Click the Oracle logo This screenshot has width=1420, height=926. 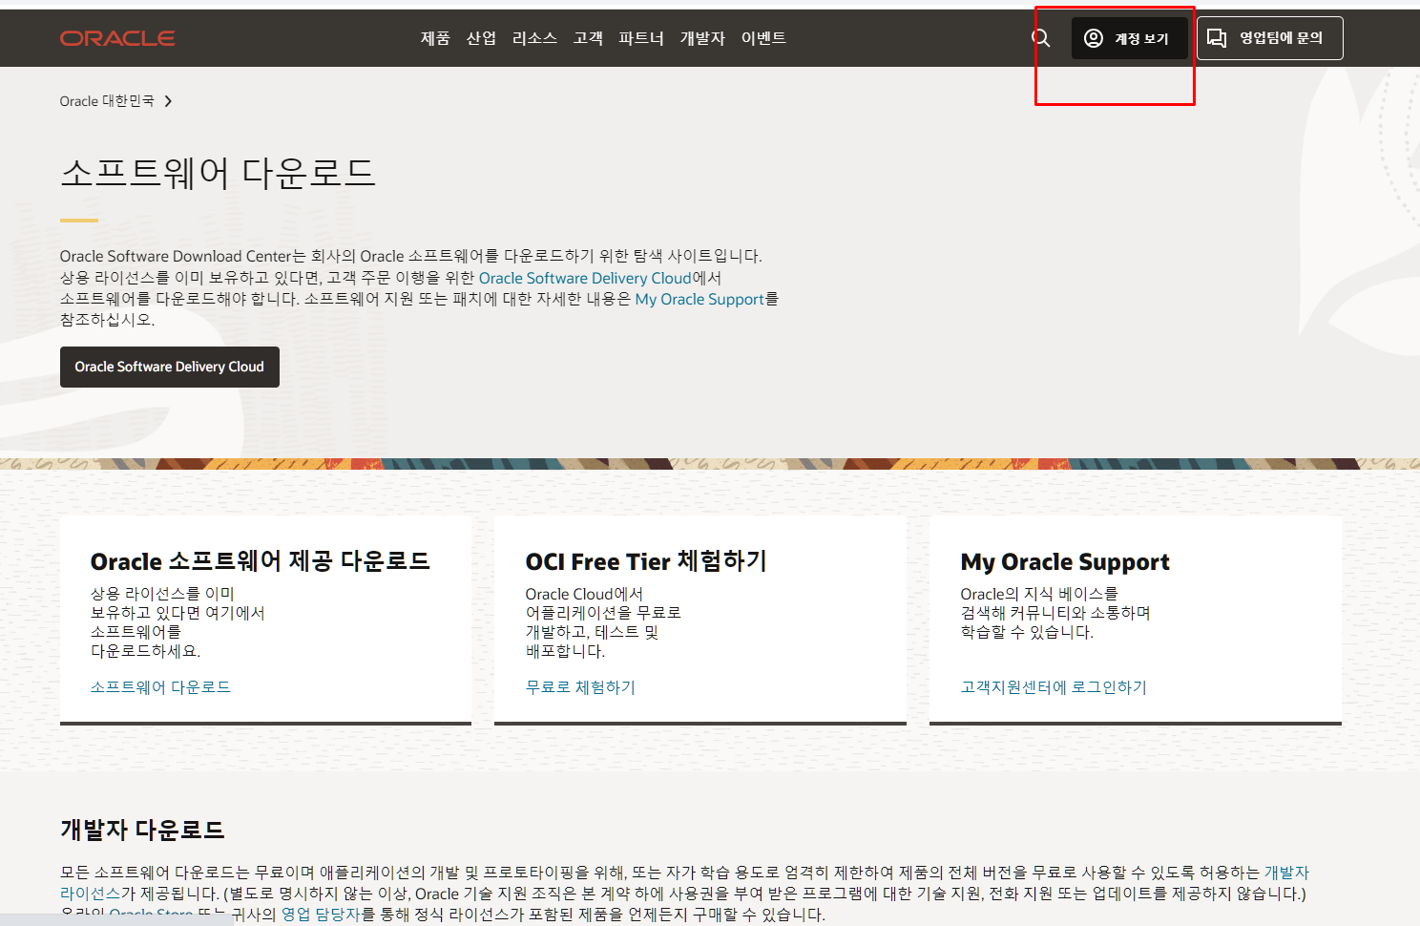coord(117,38)
